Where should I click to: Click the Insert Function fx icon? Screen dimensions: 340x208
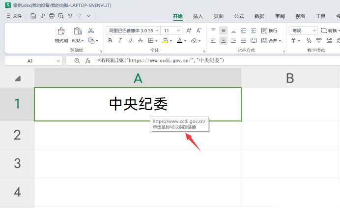pos(88,61)
